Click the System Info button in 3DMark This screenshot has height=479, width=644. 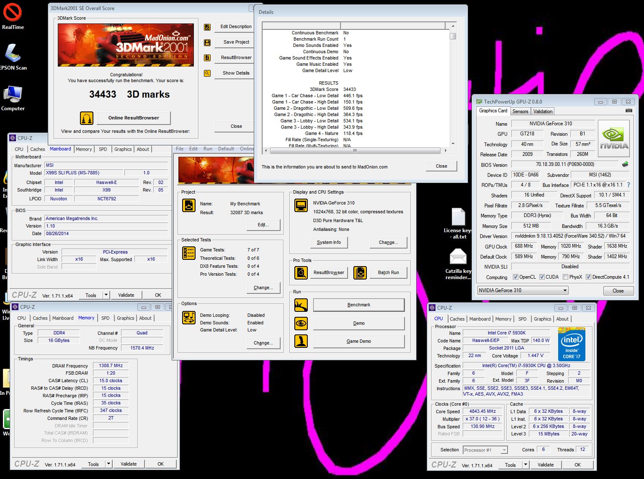tap(329, 243)
